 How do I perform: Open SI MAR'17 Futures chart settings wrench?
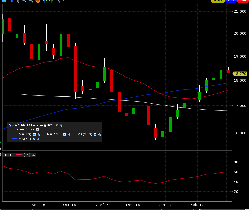point(61,125)
